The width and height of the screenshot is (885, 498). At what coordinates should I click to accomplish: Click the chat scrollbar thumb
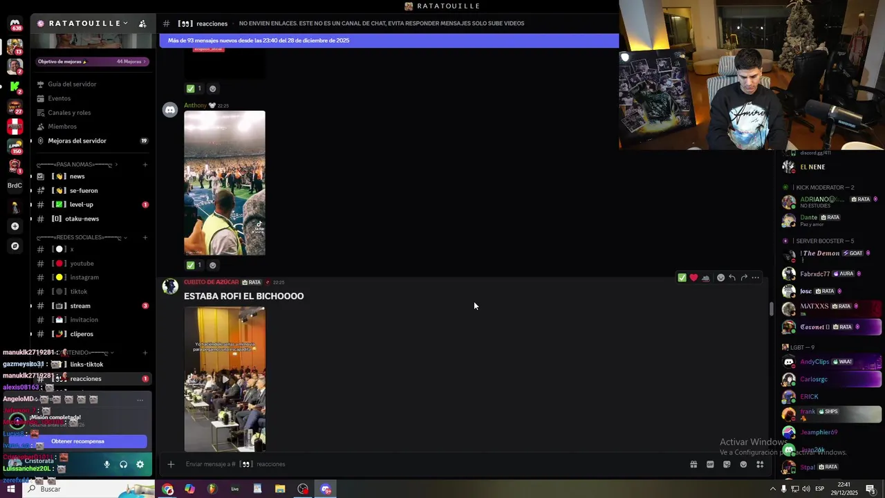(x=772, y=309)
